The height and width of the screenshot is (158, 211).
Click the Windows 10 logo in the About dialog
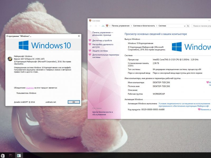45,45
